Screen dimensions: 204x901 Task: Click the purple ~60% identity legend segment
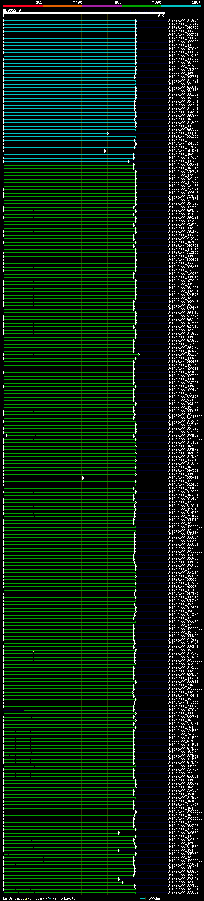coord(102,6)
